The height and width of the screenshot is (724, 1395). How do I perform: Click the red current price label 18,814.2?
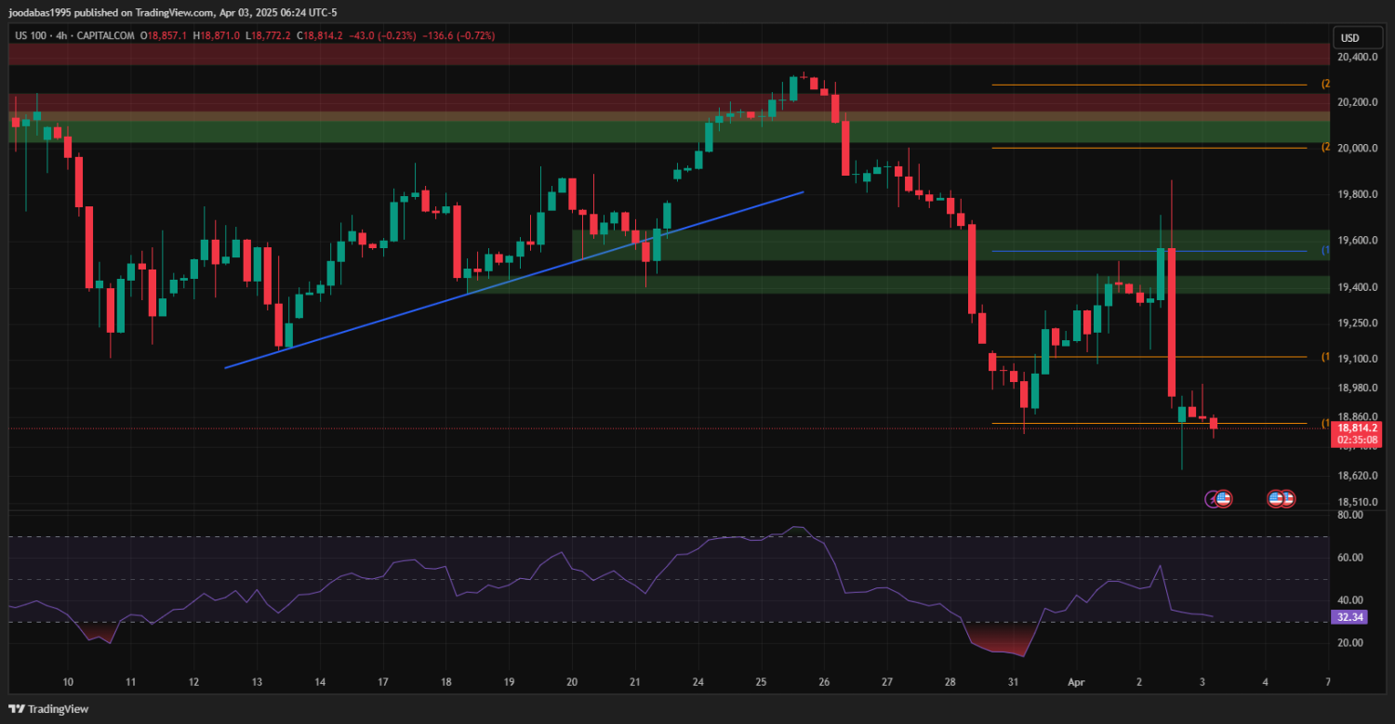click(1356, 428)
